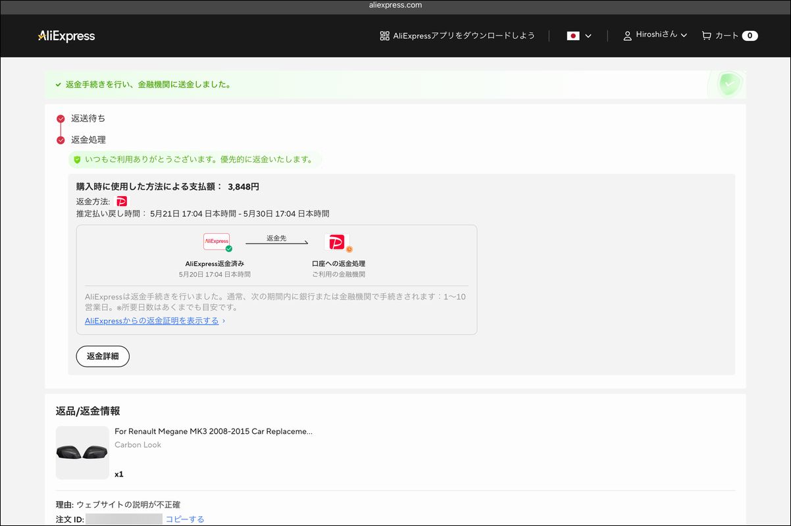Click the 返金先 arrow label
Image resolution: width=791 pixels, height=526 pixels.
click(276, 238)
